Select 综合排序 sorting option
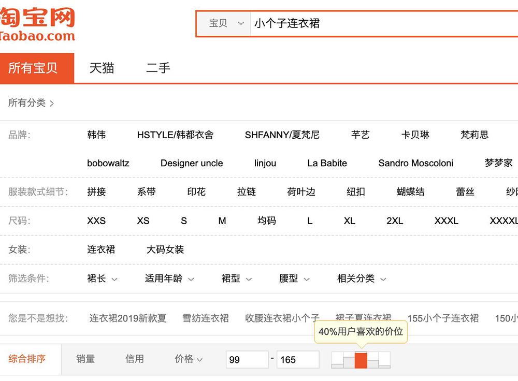This screenshot has width=518, height=381. click(27, 359)
